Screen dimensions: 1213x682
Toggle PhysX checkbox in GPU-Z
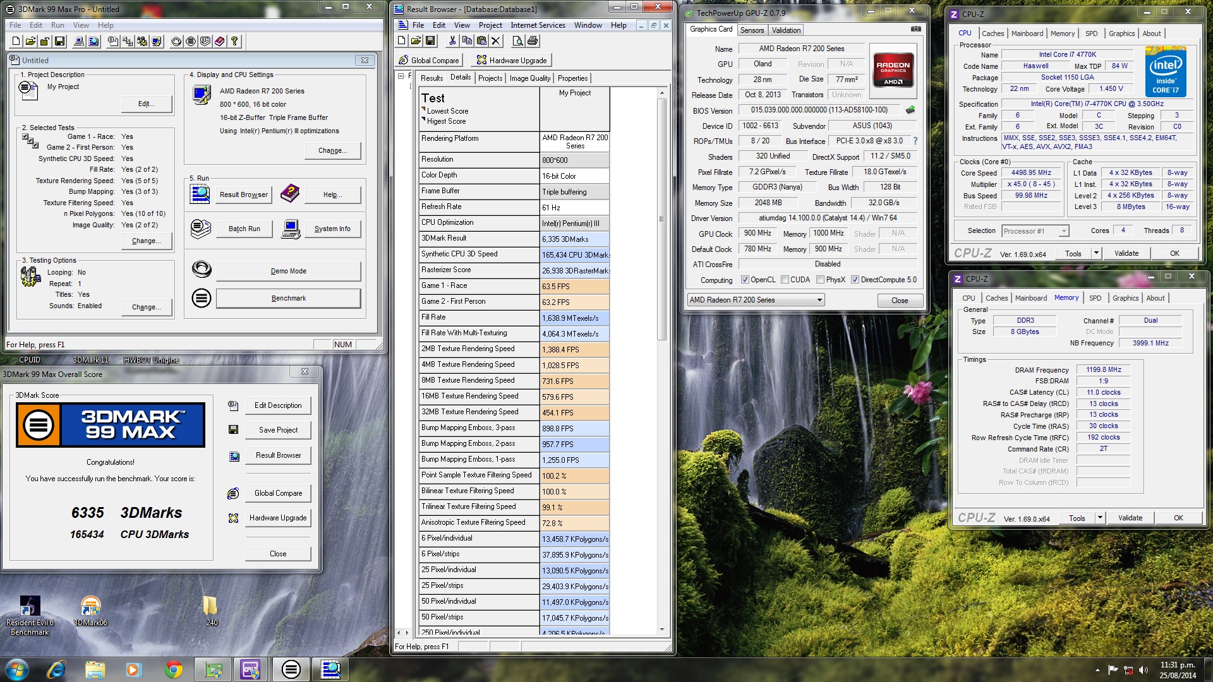[x=820, y=280]
